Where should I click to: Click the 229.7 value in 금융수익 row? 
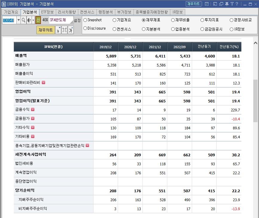235,110
